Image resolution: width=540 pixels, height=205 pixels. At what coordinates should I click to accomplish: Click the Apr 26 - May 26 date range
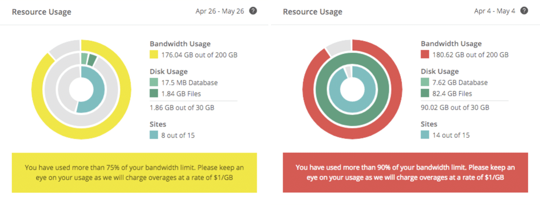(220, 11)
